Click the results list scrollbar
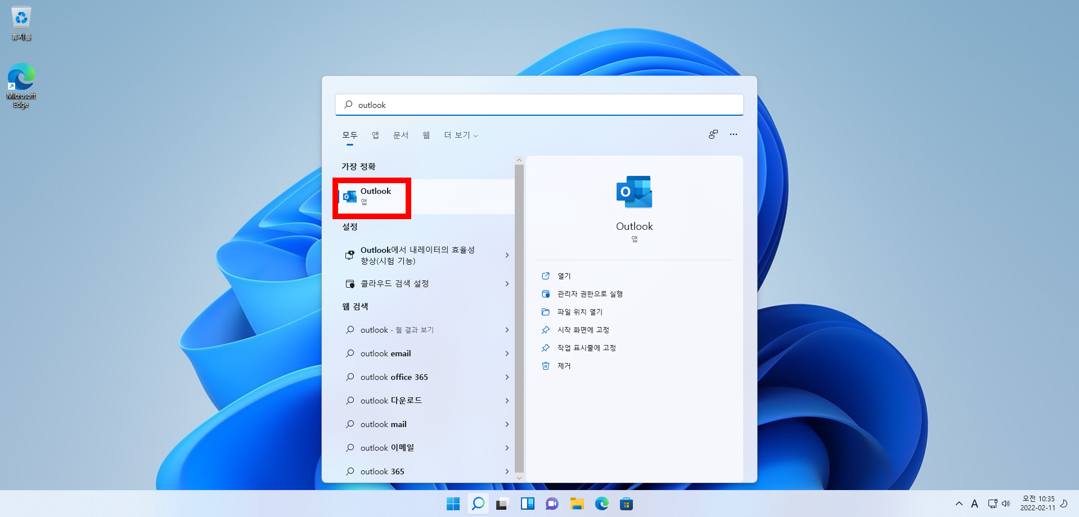1079x517 pixels. point(519,319)
